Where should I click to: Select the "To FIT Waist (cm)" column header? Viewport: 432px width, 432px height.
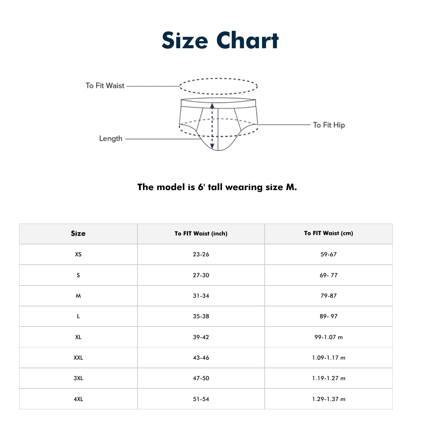click(x=328, y=233)
